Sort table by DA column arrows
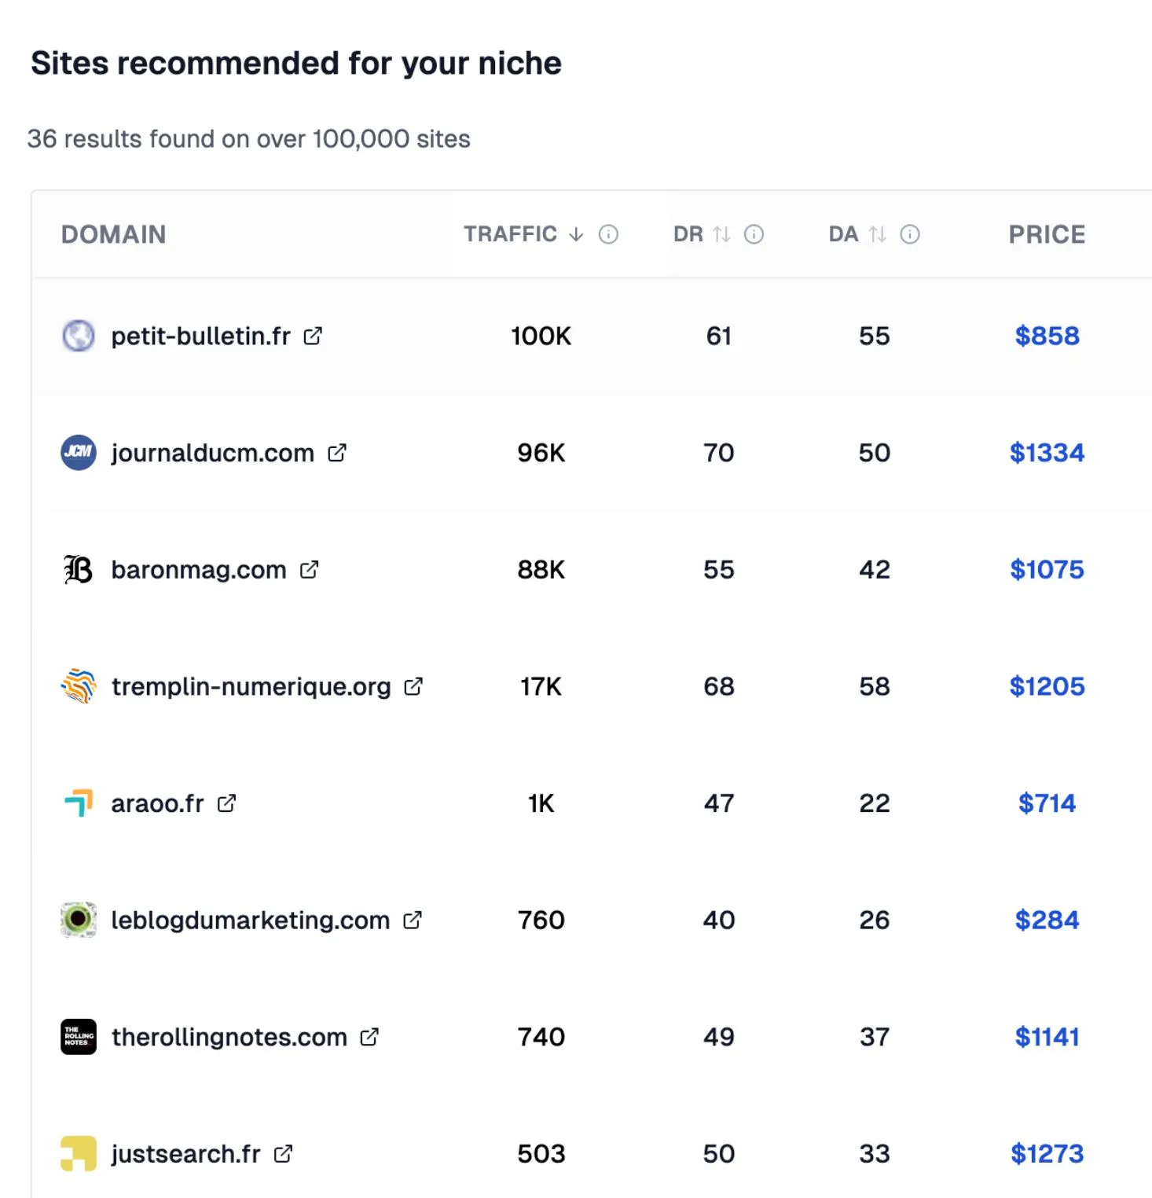Viewport: 1152px width, 1198px height. [877, 233]
